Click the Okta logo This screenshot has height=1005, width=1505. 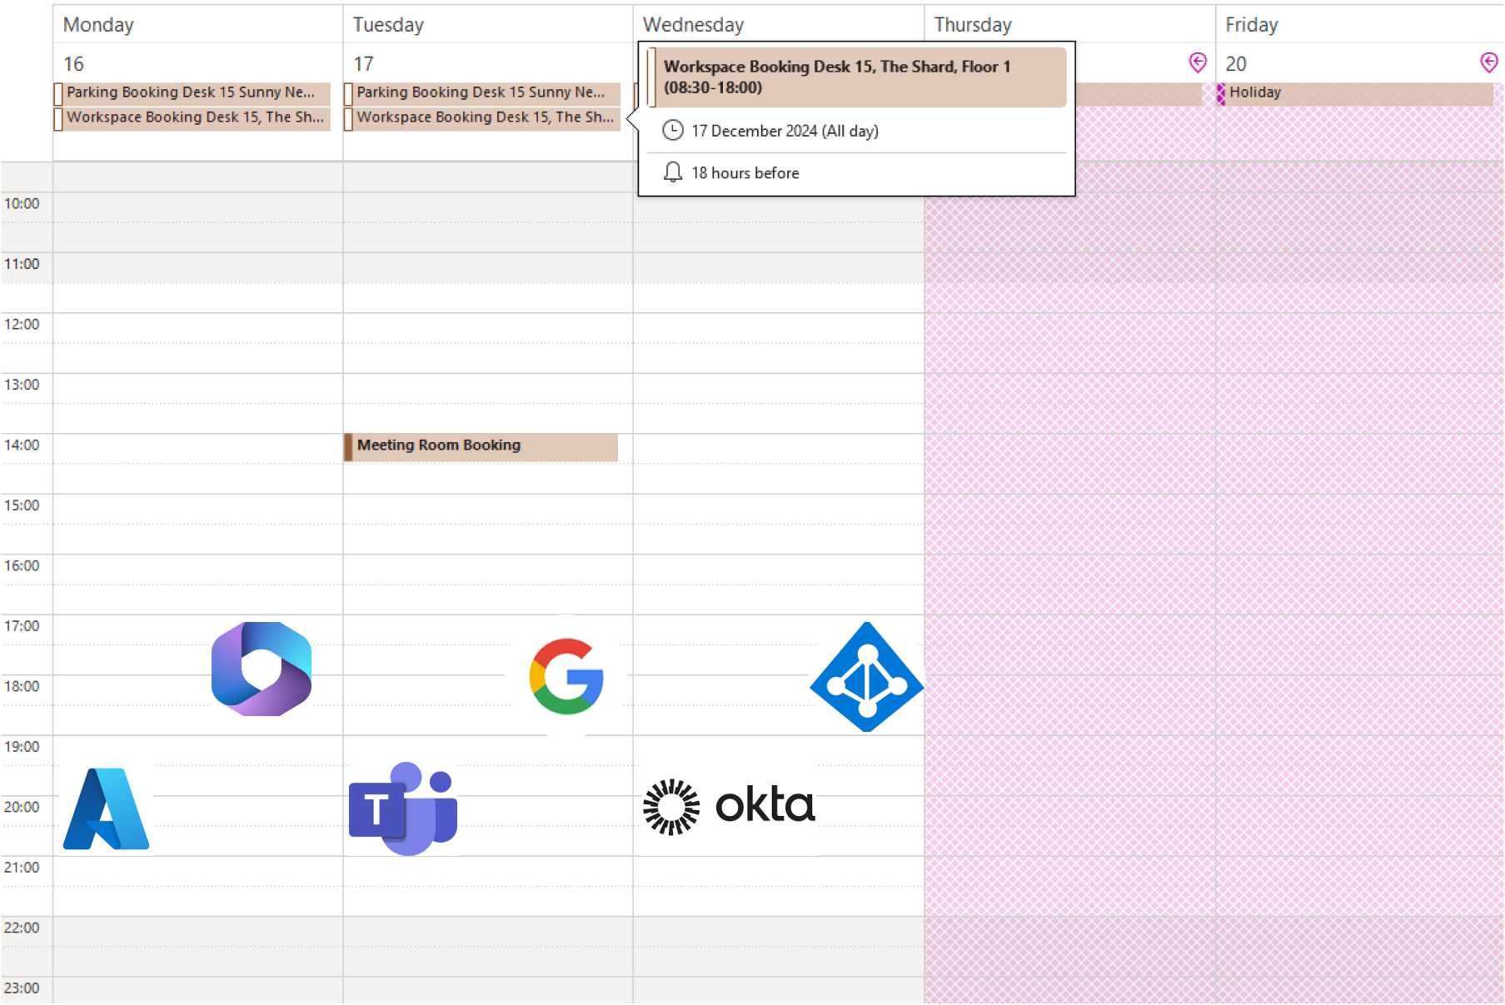pyautogui.click(x=729, y=806)
